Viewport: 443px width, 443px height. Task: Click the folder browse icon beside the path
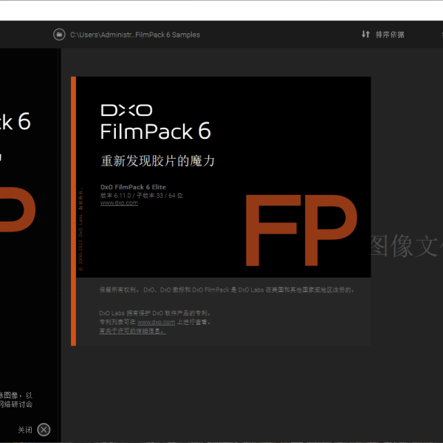(x=59, y=35)
